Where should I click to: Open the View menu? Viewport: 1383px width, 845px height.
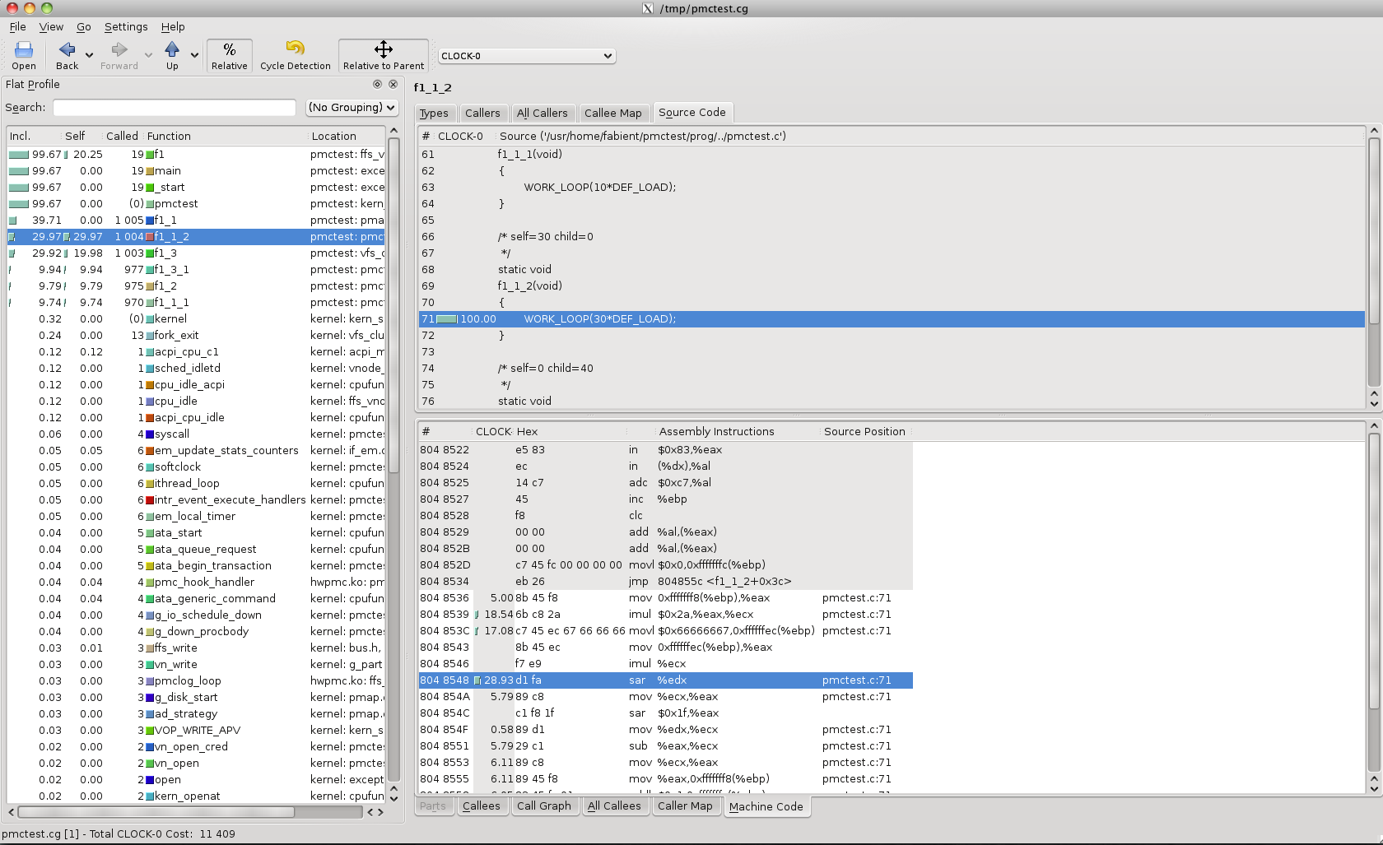click(51, 27)
